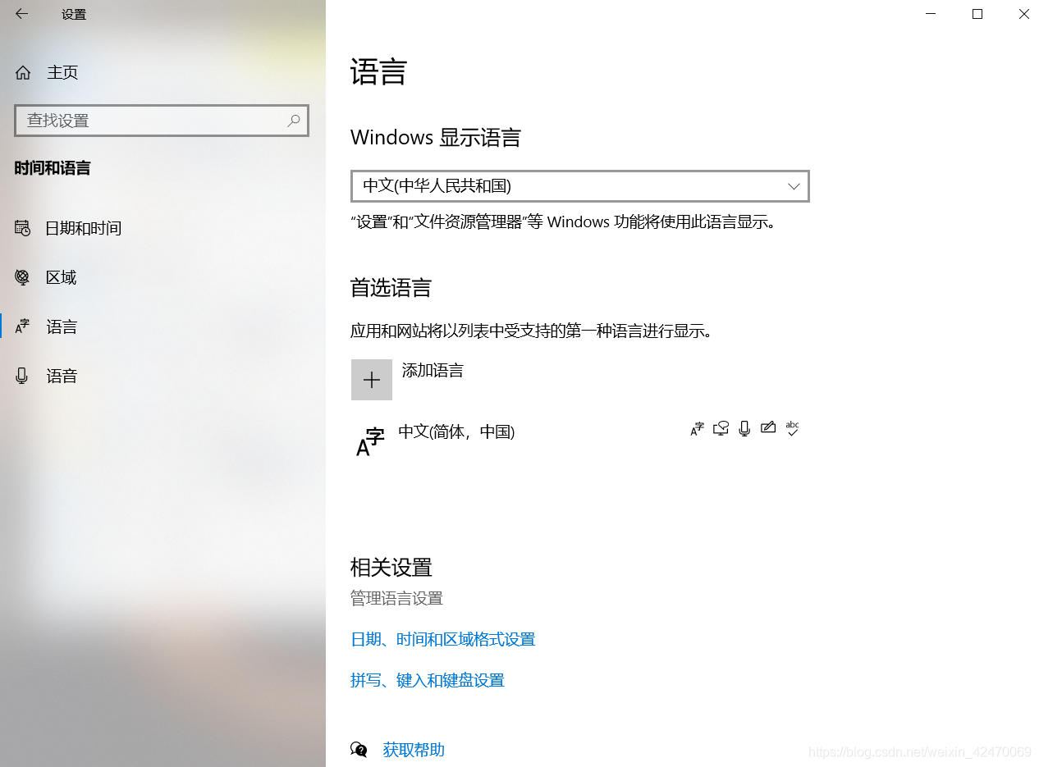Click the plus icon for 添加语言

[x=372, y=380]
